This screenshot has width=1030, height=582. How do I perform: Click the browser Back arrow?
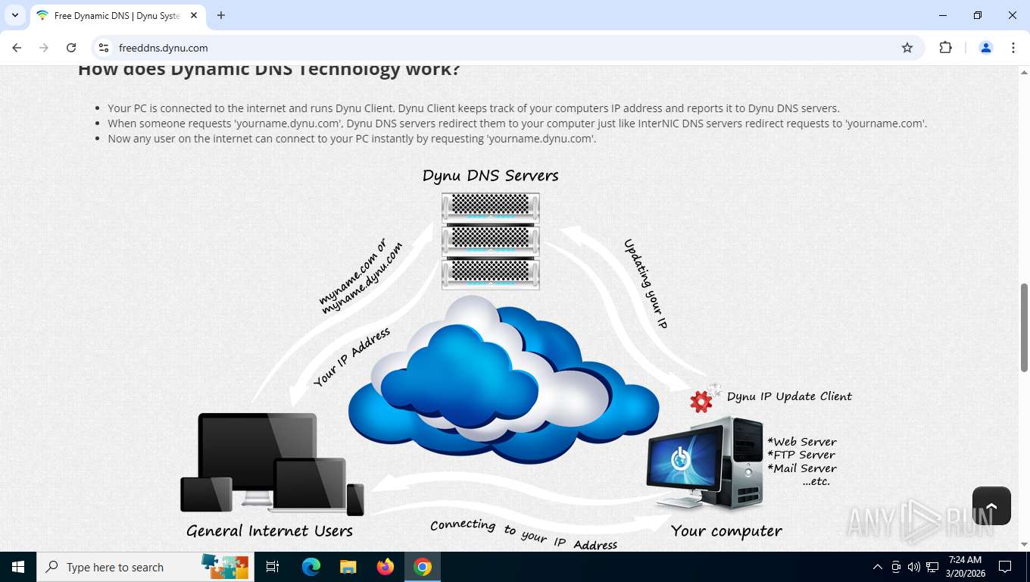[x=17, y=48]
